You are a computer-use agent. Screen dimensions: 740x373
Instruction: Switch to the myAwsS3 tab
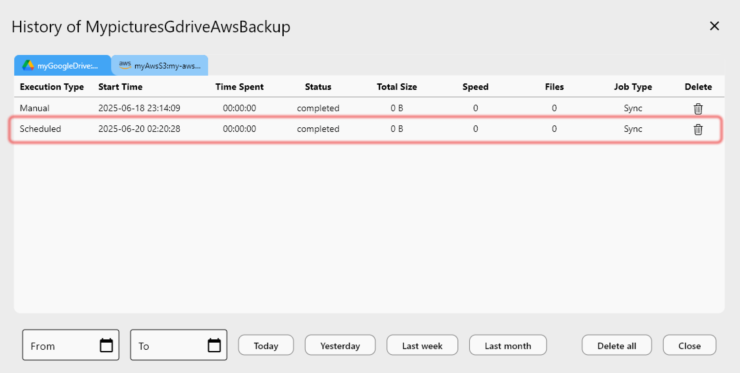click(160, 66)
